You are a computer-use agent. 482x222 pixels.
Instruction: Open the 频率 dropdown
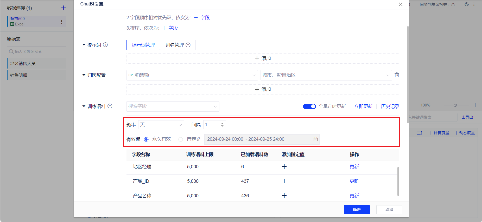[x=161, y=125]
